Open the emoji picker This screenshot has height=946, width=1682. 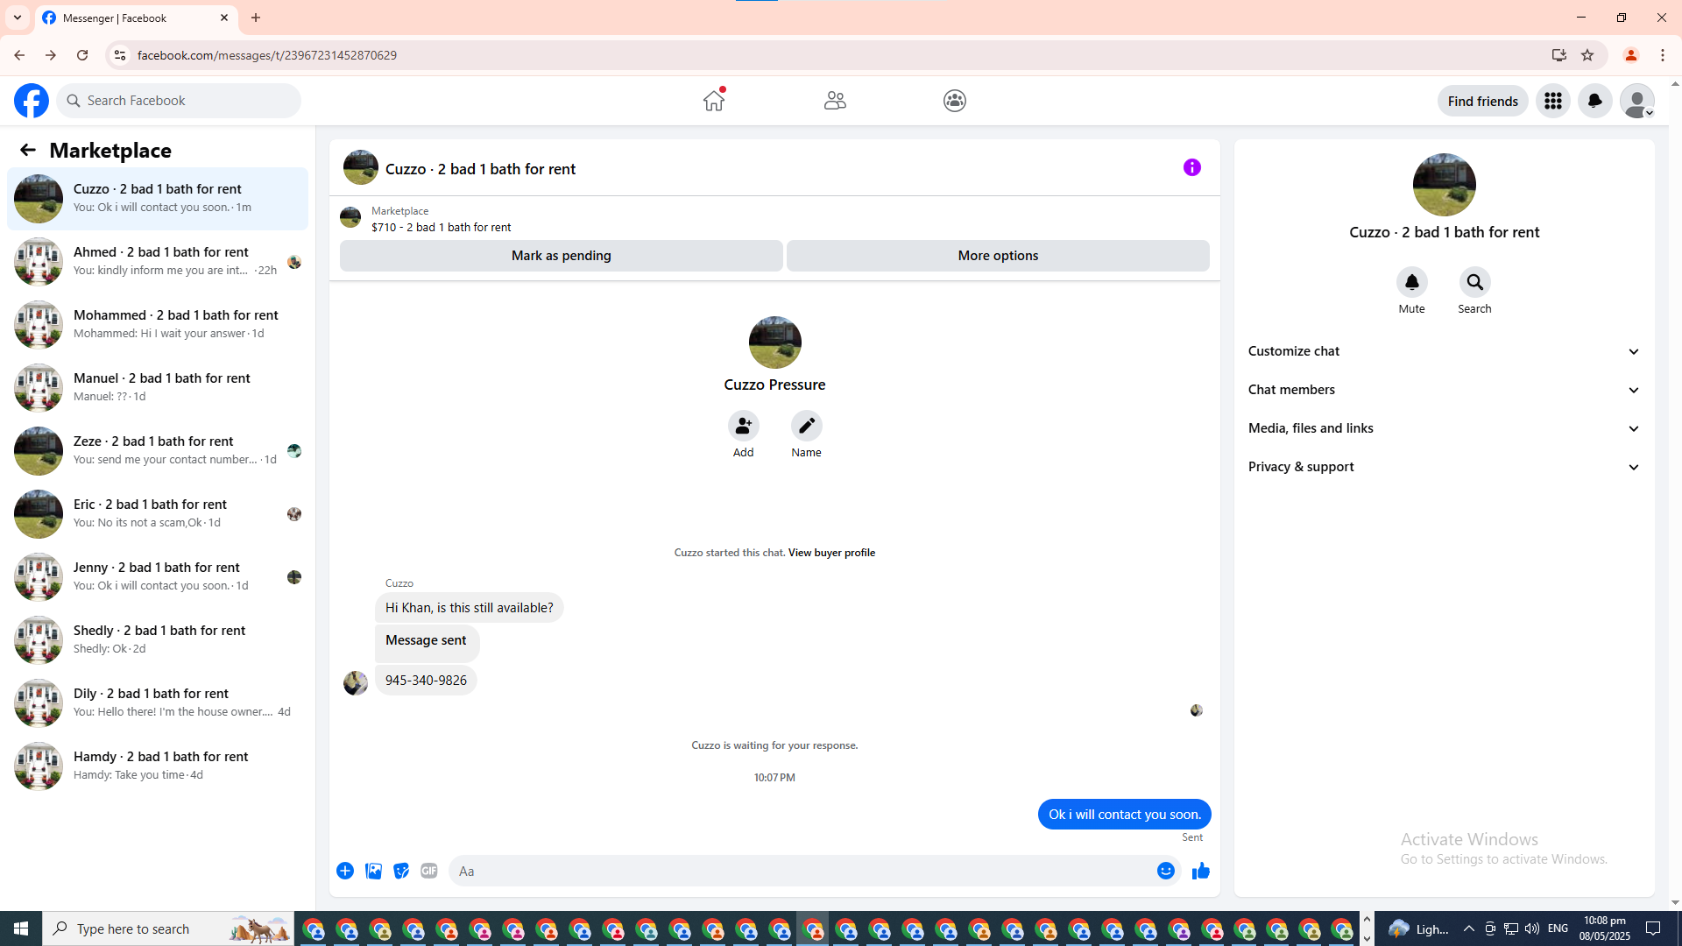[1166, 871]
